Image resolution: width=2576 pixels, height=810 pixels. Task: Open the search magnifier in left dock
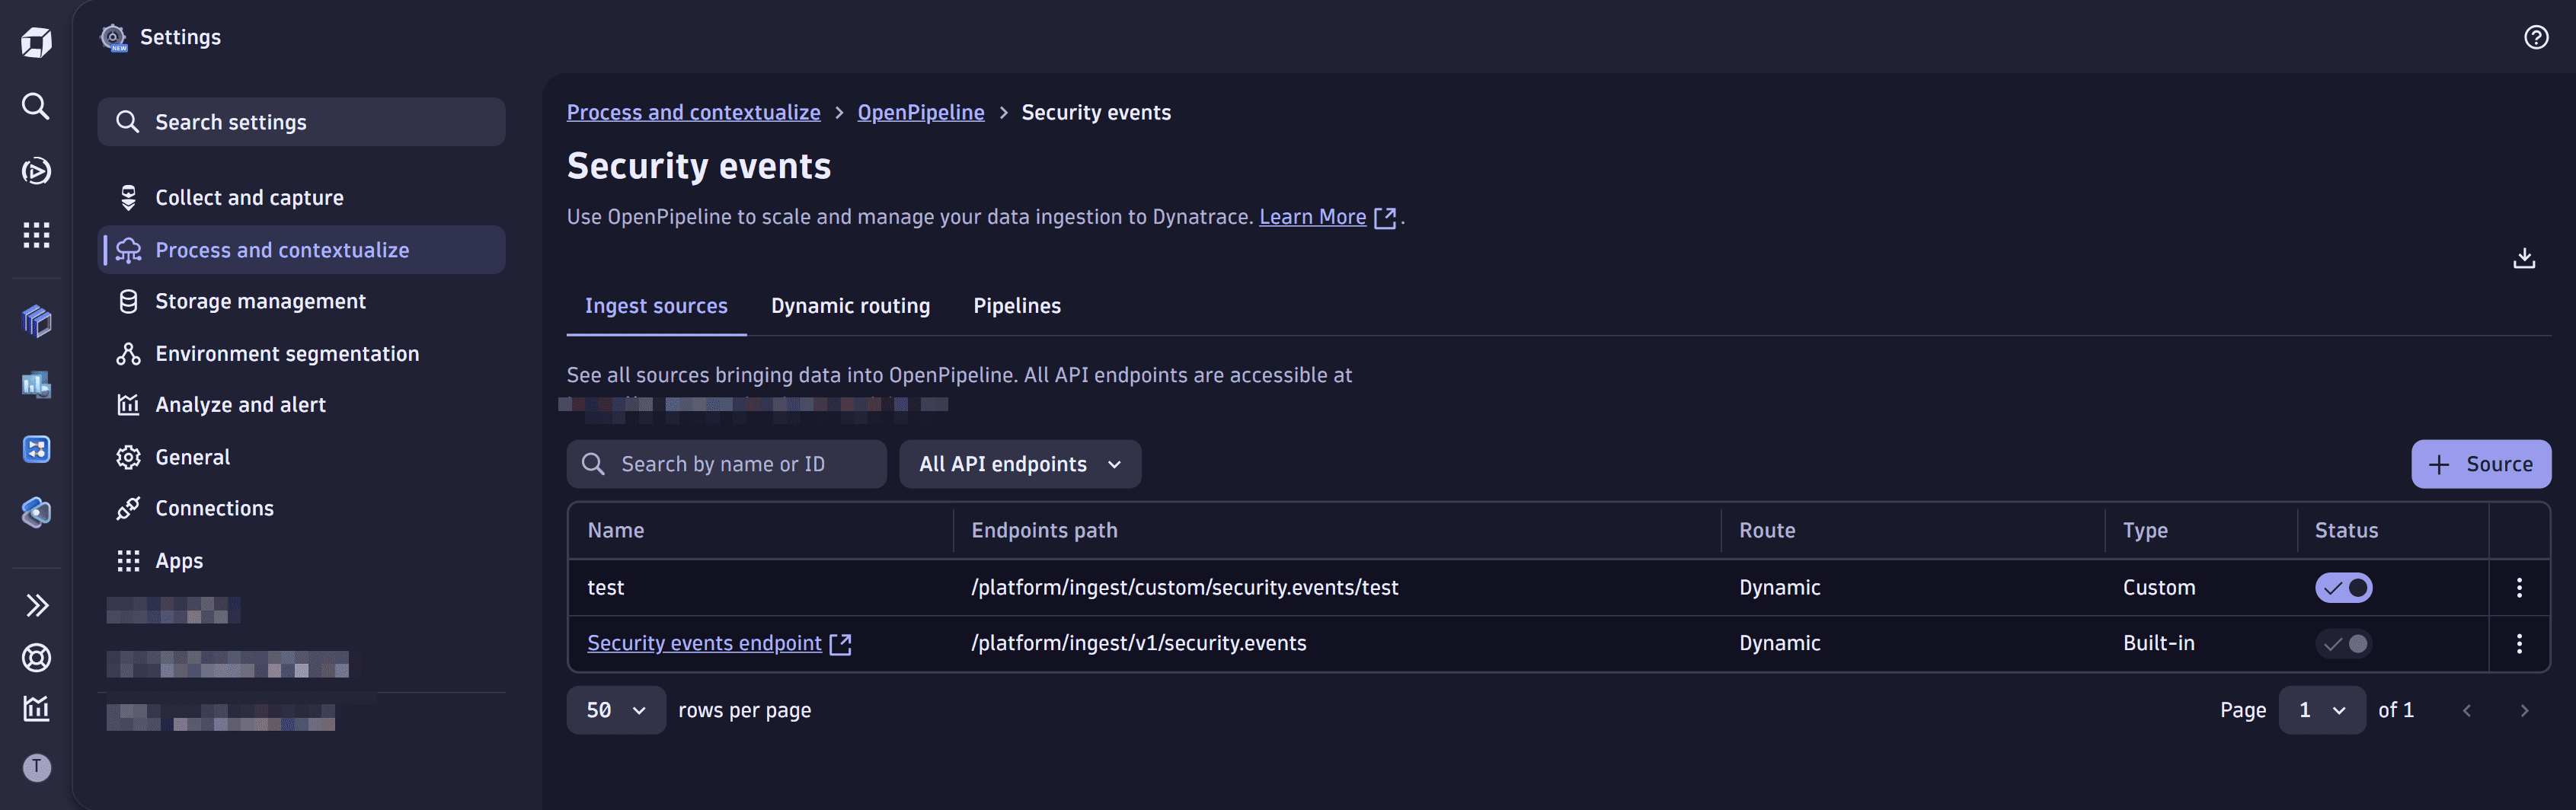[x=36, y=106]
